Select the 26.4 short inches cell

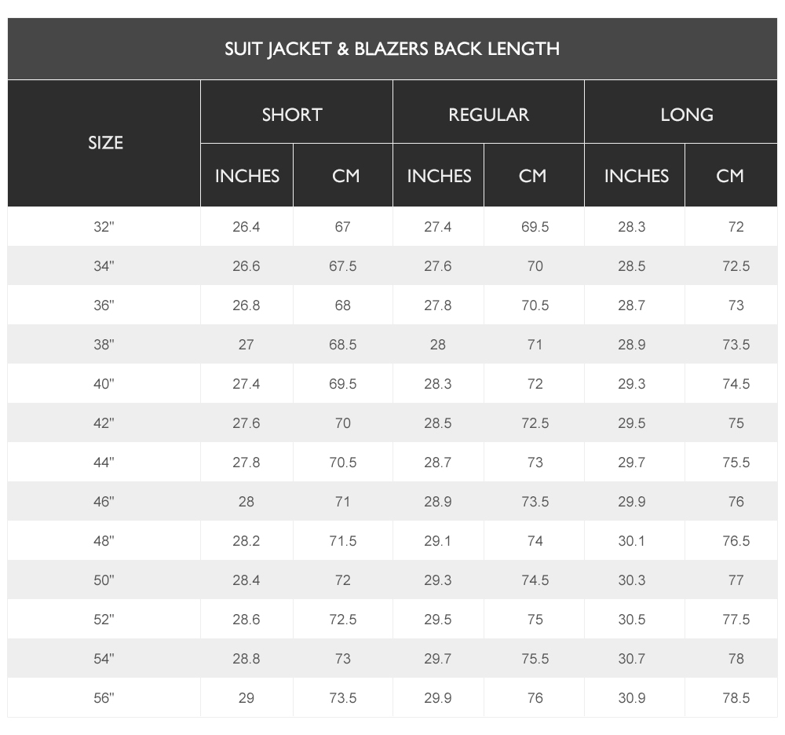[246, 227]
